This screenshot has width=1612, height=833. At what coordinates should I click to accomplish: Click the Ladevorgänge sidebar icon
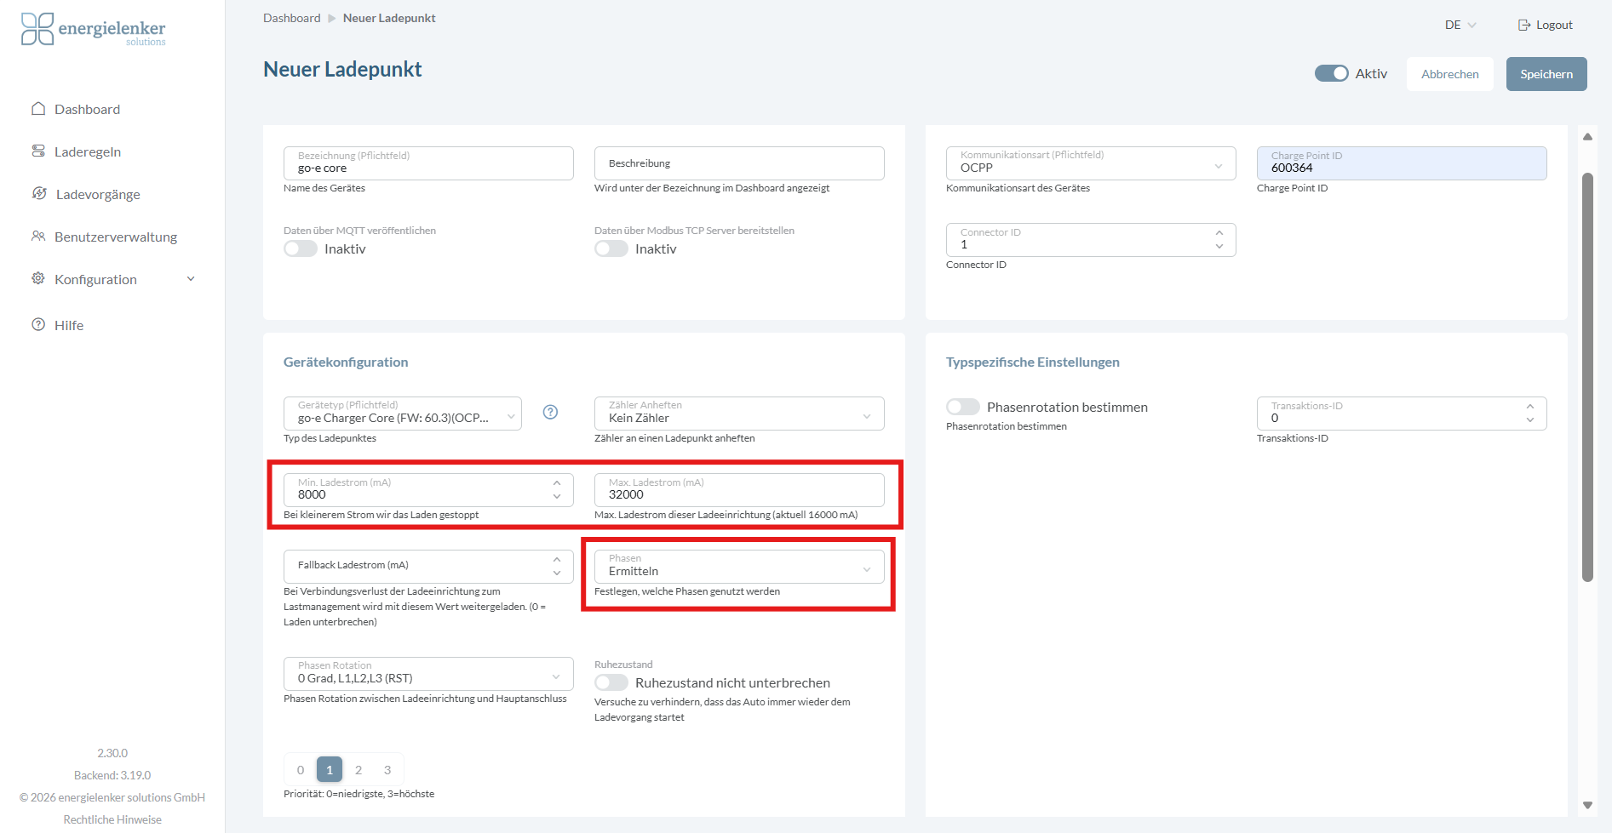tap(39, 194)
